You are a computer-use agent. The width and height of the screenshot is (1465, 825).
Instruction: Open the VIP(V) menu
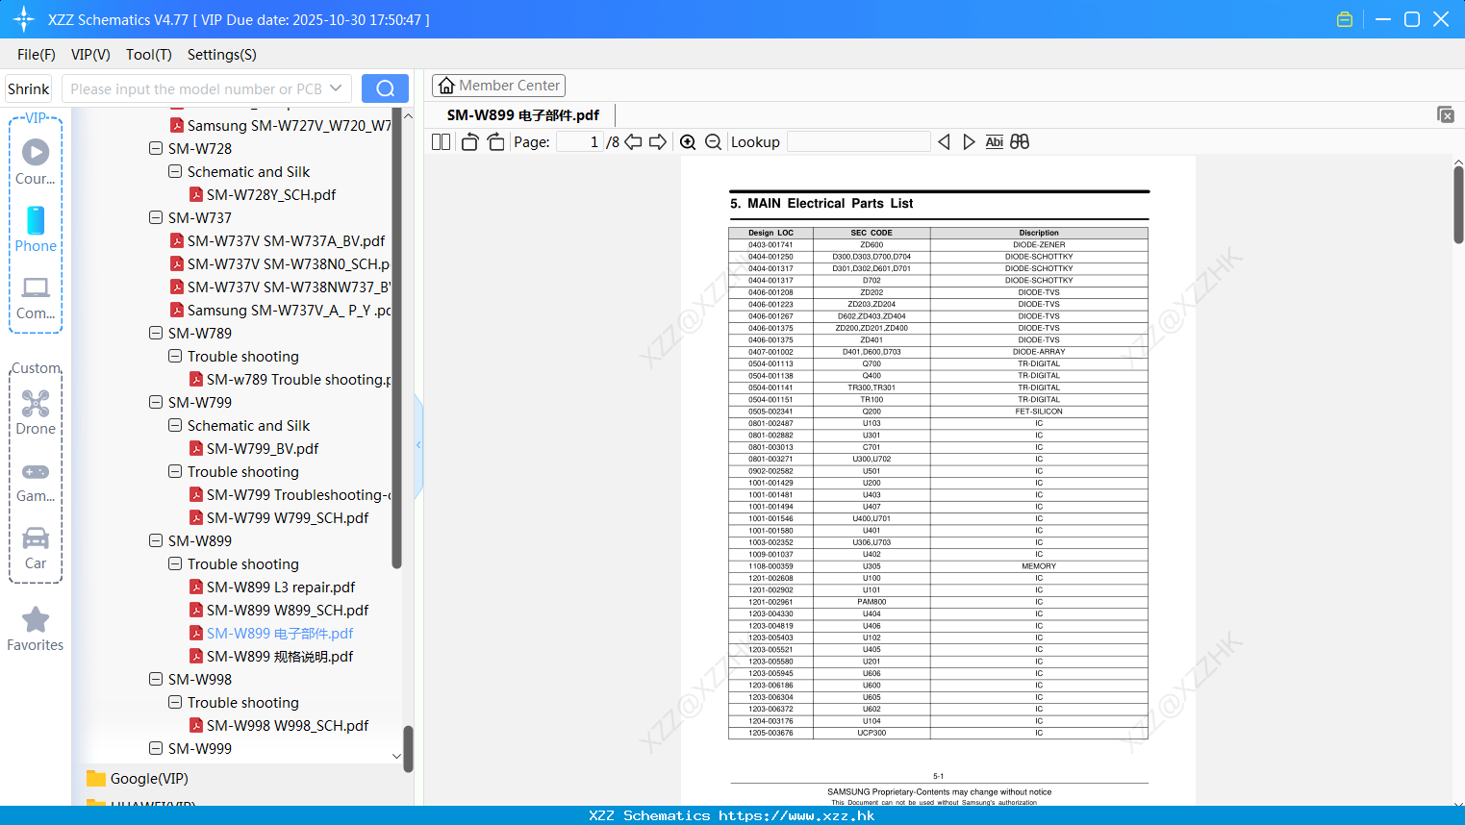pos(90,55)
